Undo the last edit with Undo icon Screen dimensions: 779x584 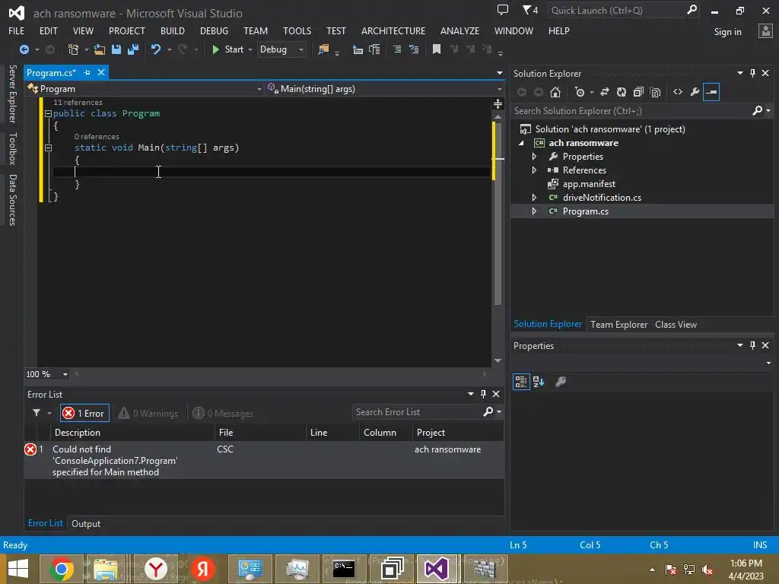155,49
